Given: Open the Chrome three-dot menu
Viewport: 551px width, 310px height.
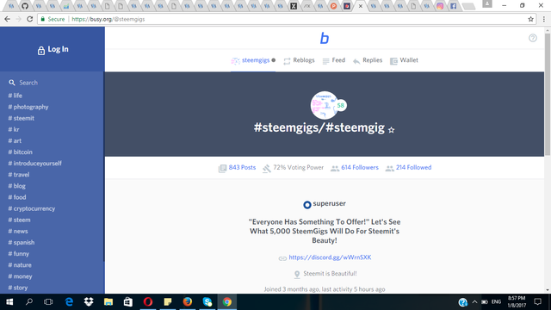Looking at the screenshot, I should click(x=544, y=19).
